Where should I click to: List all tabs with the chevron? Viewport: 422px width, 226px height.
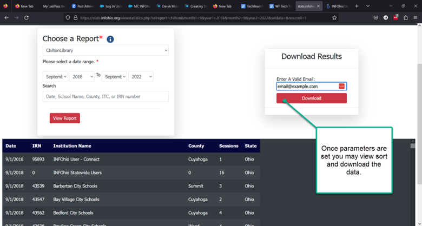(368, 6)
